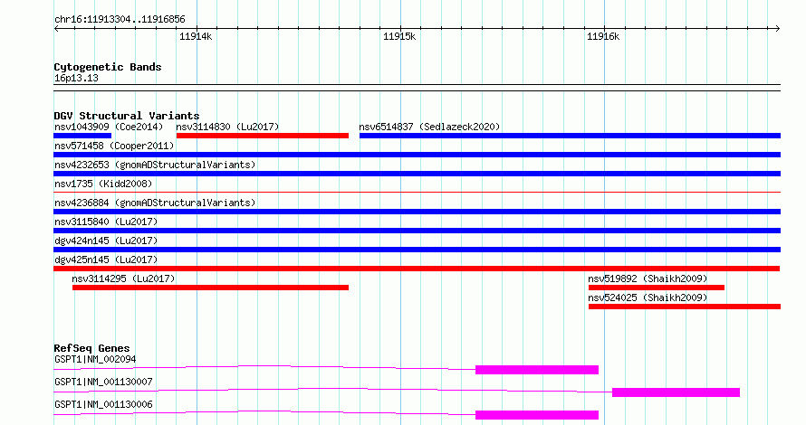Click the 16p13.13 band label
The width and height of the screenshot is (806, 425).
coord(76,78)
